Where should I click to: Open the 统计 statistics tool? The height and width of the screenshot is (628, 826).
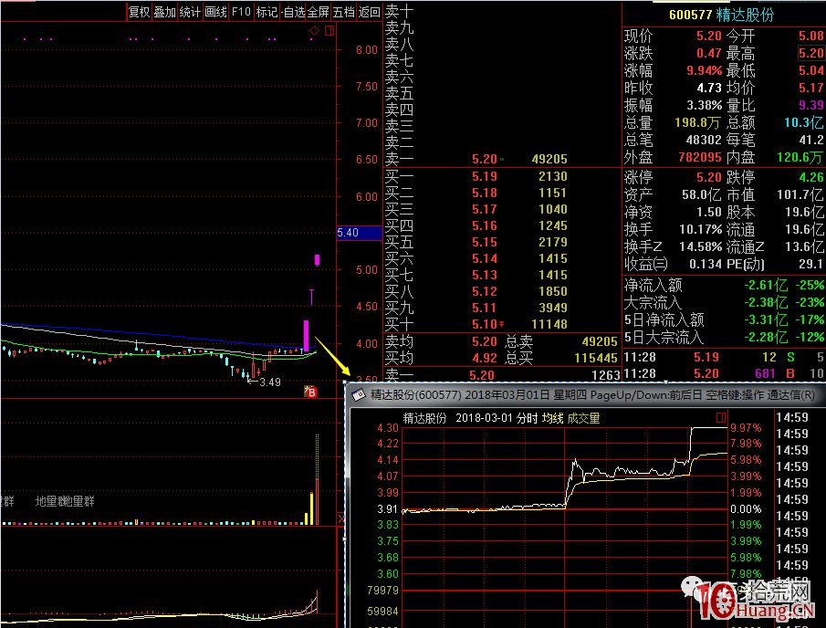190,12
